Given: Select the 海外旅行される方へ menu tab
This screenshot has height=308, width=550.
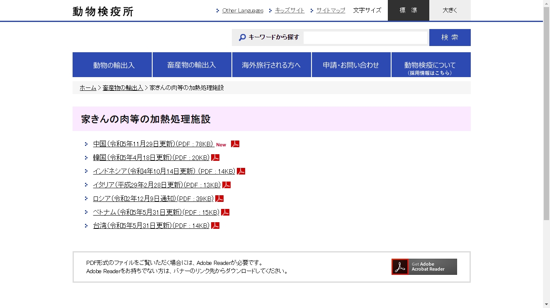Looking at the screenshot, I should [x=271, y=65].
